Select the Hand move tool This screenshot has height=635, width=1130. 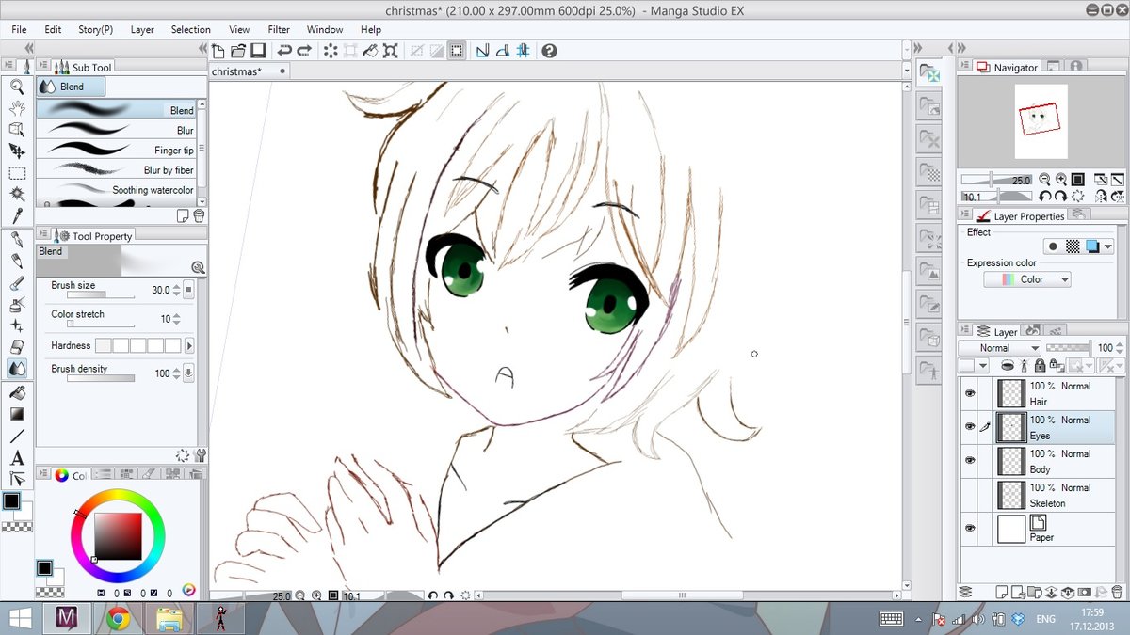pyautogui.click(x=16, y=108)
